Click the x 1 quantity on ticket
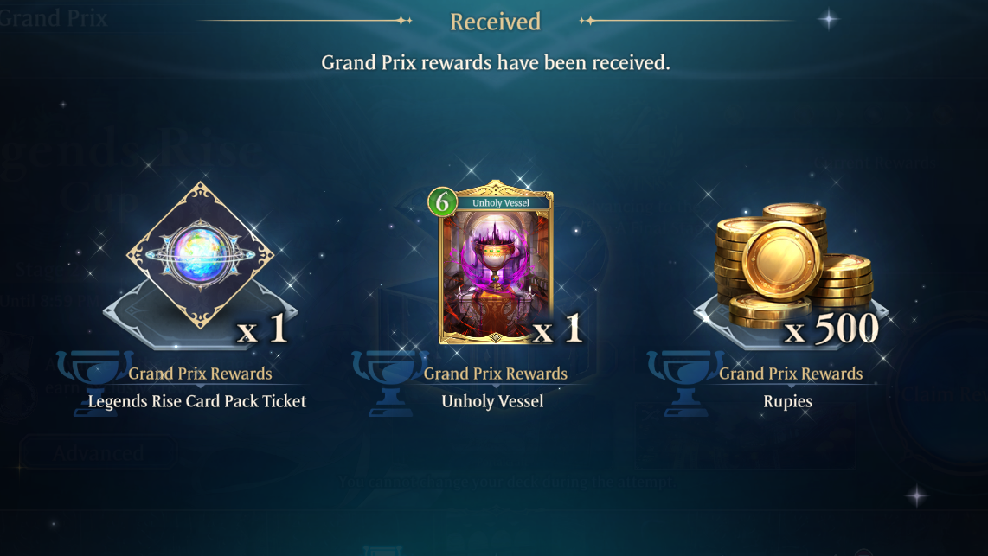This screenshot has height=556, width=988. coord(262,329)
